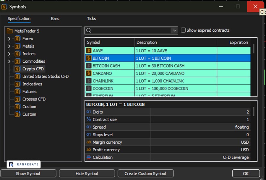Click the Contract size fraction icon

(x=89, y=119)
